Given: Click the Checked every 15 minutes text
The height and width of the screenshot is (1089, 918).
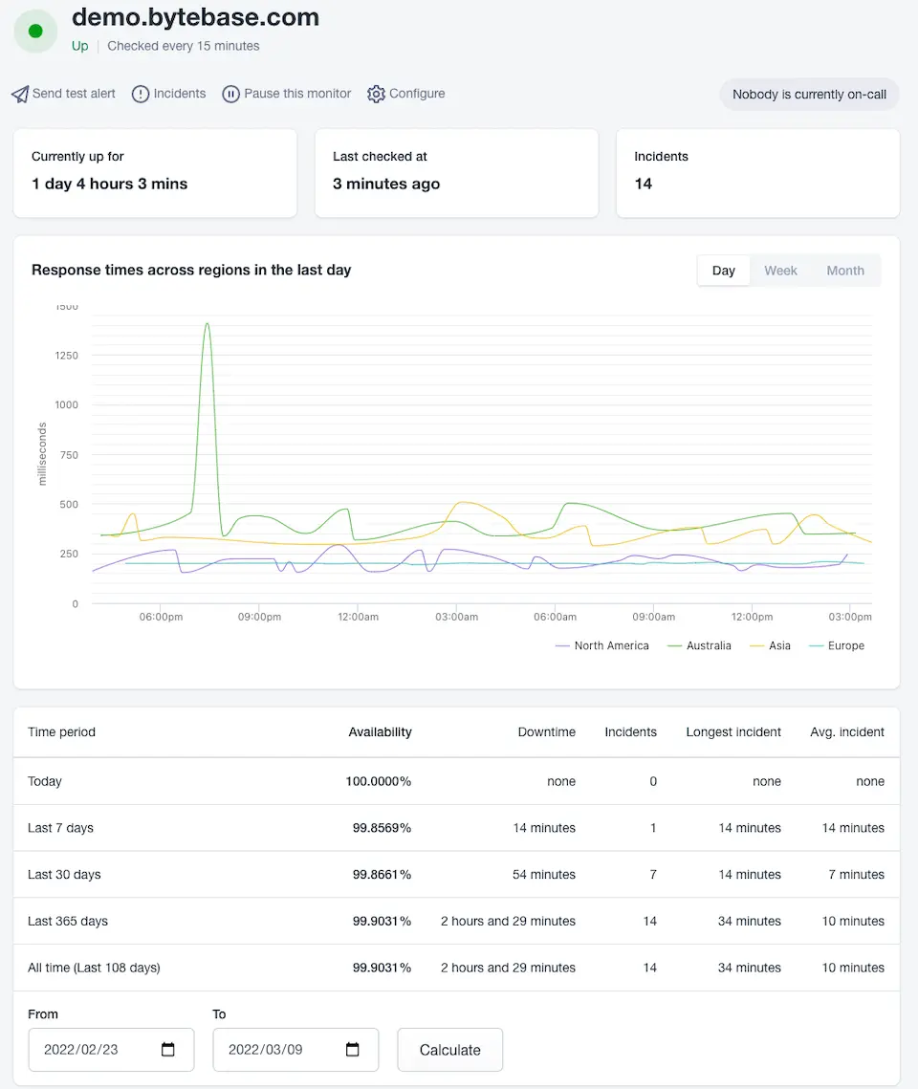Looking at the screenshot, I should coord(184,46).
